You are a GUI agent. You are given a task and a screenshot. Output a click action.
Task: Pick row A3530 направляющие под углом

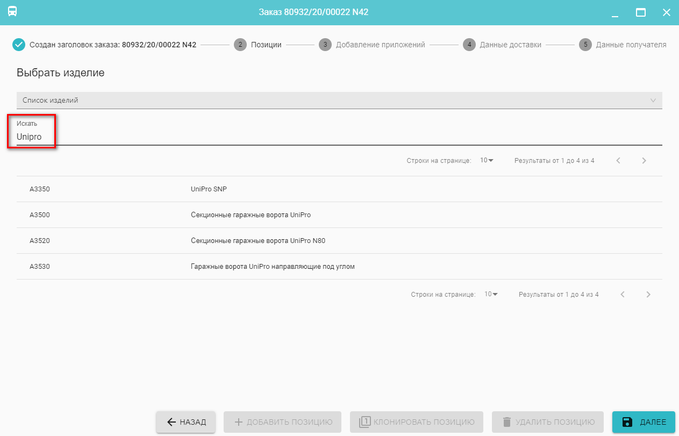(x=339, y=267)
